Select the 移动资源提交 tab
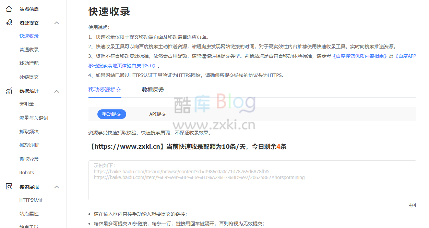Image resolution: width=429 pixels, height=228 pixels. coord(104,90)
